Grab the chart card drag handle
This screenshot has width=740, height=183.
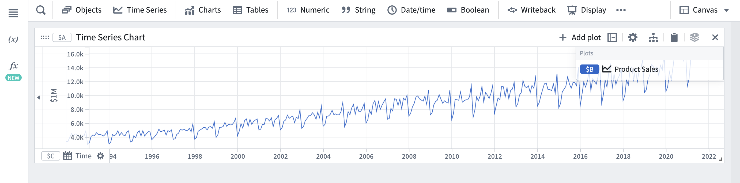pos(45,37)
